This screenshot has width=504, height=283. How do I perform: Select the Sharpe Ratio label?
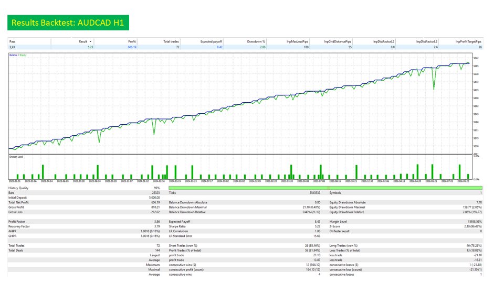[x=177, y=226]
